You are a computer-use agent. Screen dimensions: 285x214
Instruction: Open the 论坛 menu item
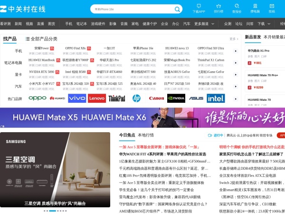[238, 24]
